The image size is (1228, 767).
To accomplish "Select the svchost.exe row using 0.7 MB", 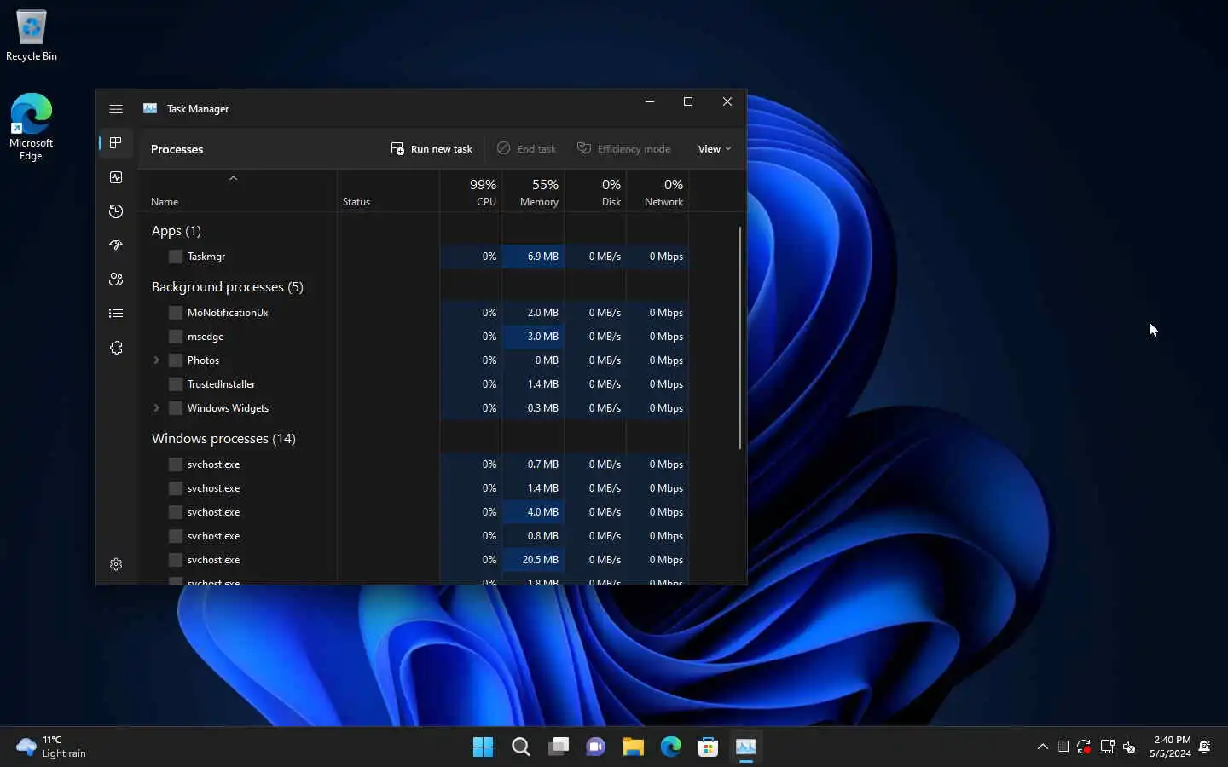I will (414, 464).
